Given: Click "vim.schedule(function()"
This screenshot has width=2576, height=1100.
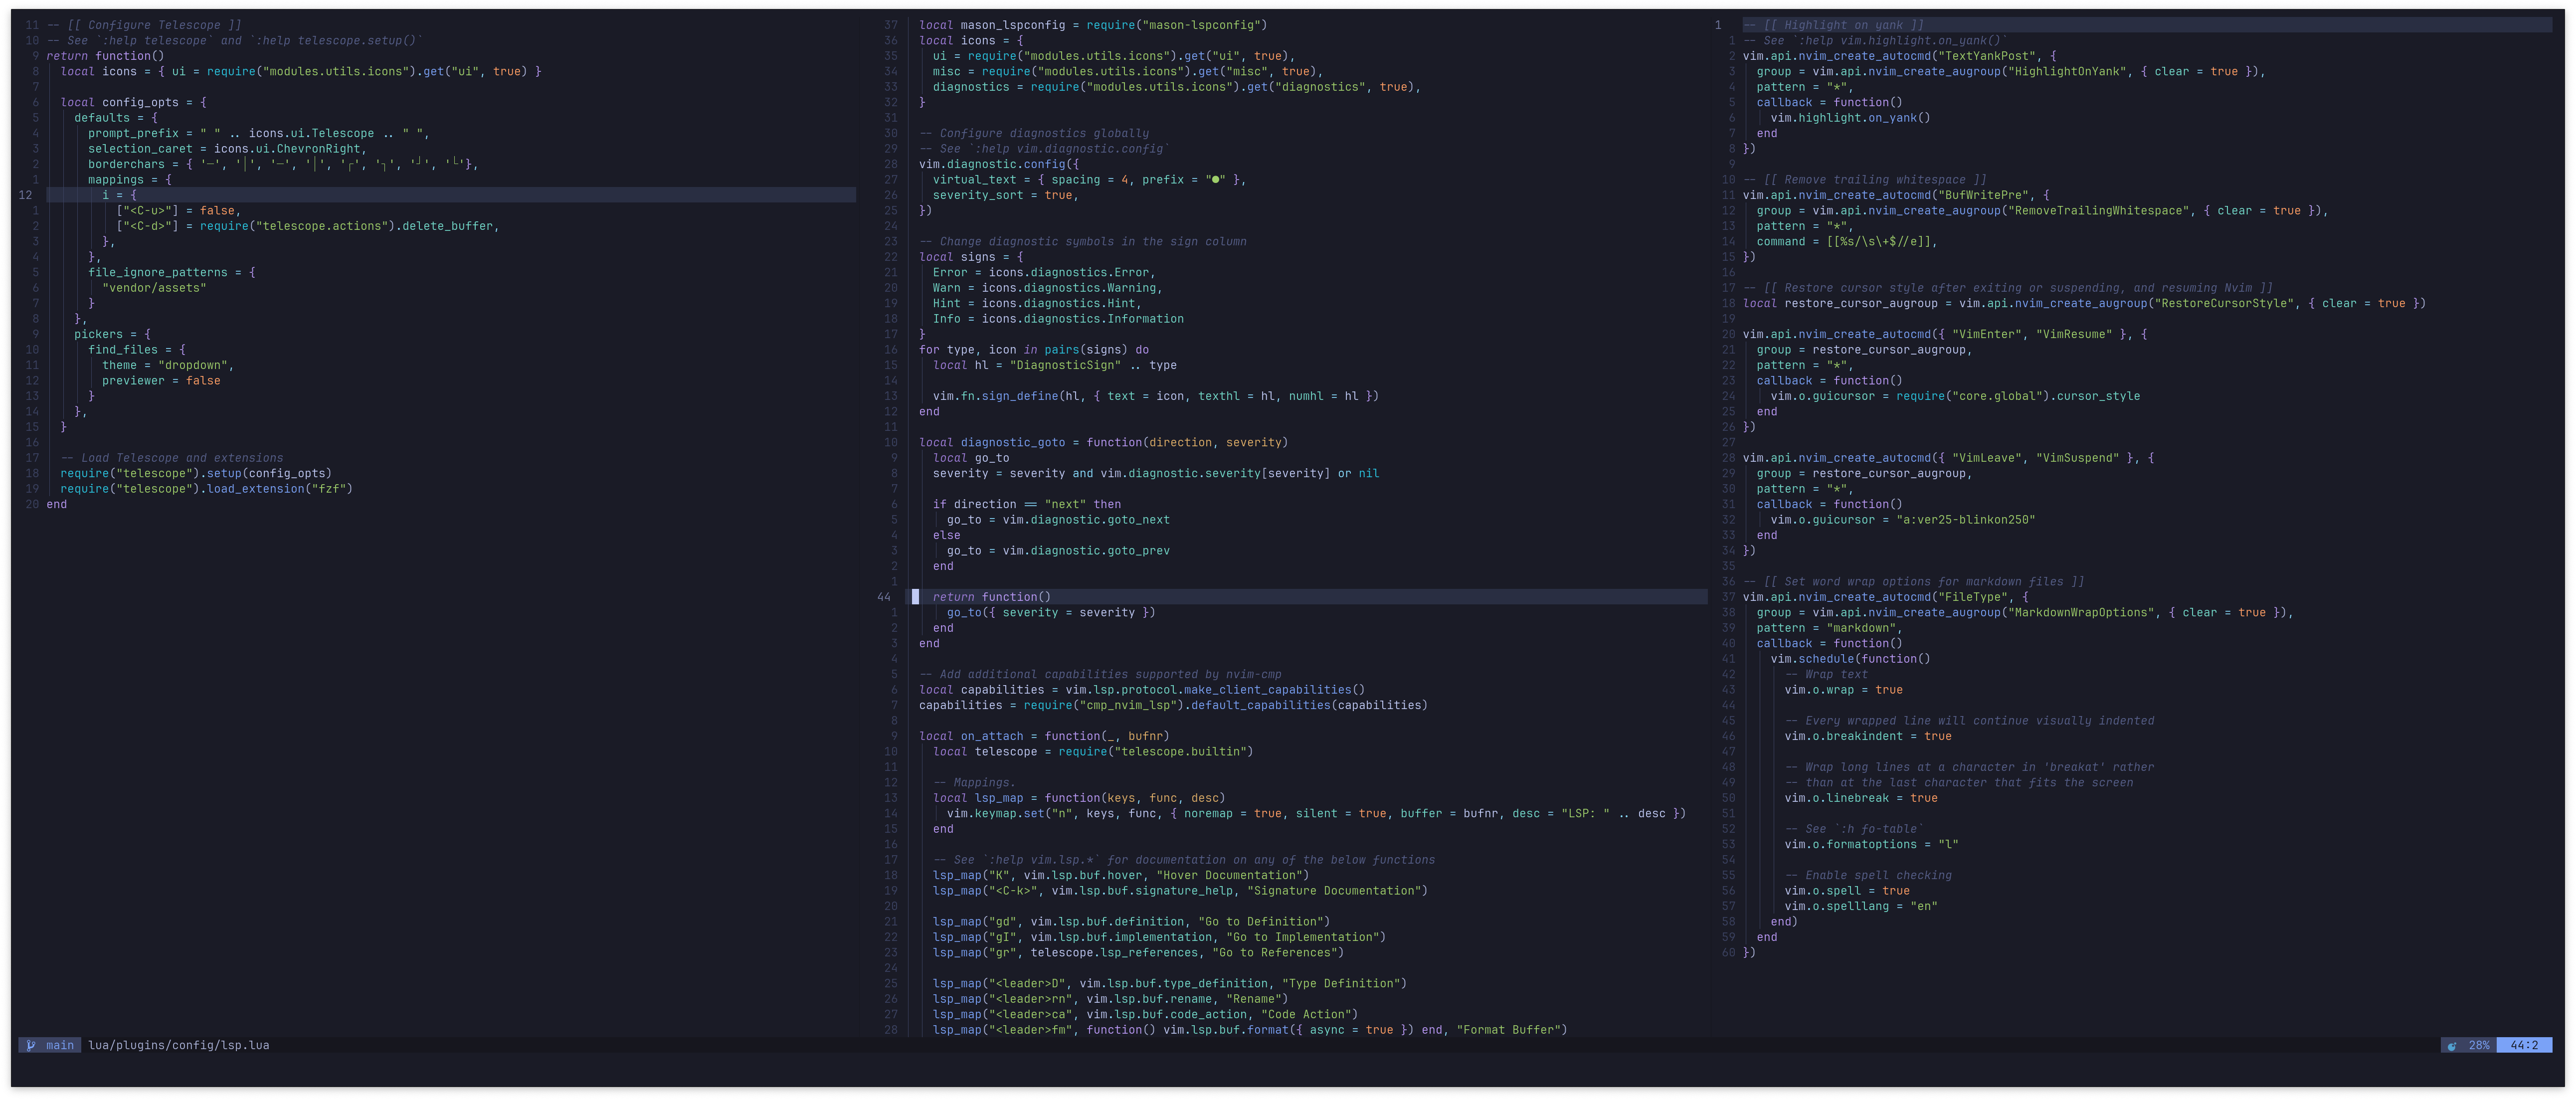Looking at the screenshot, I should coord(1851,659).
